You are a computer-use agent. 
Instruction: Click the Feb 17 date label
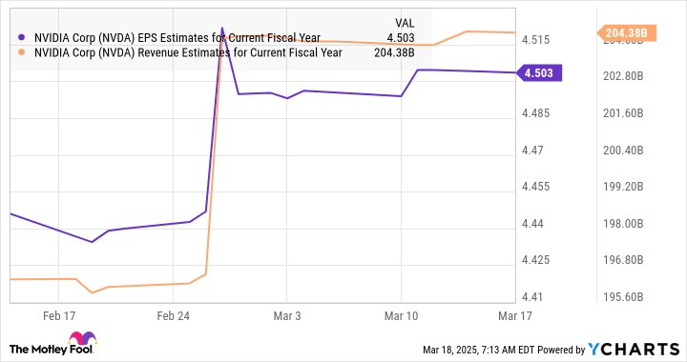pyautogui.click(x=59, y=315)
